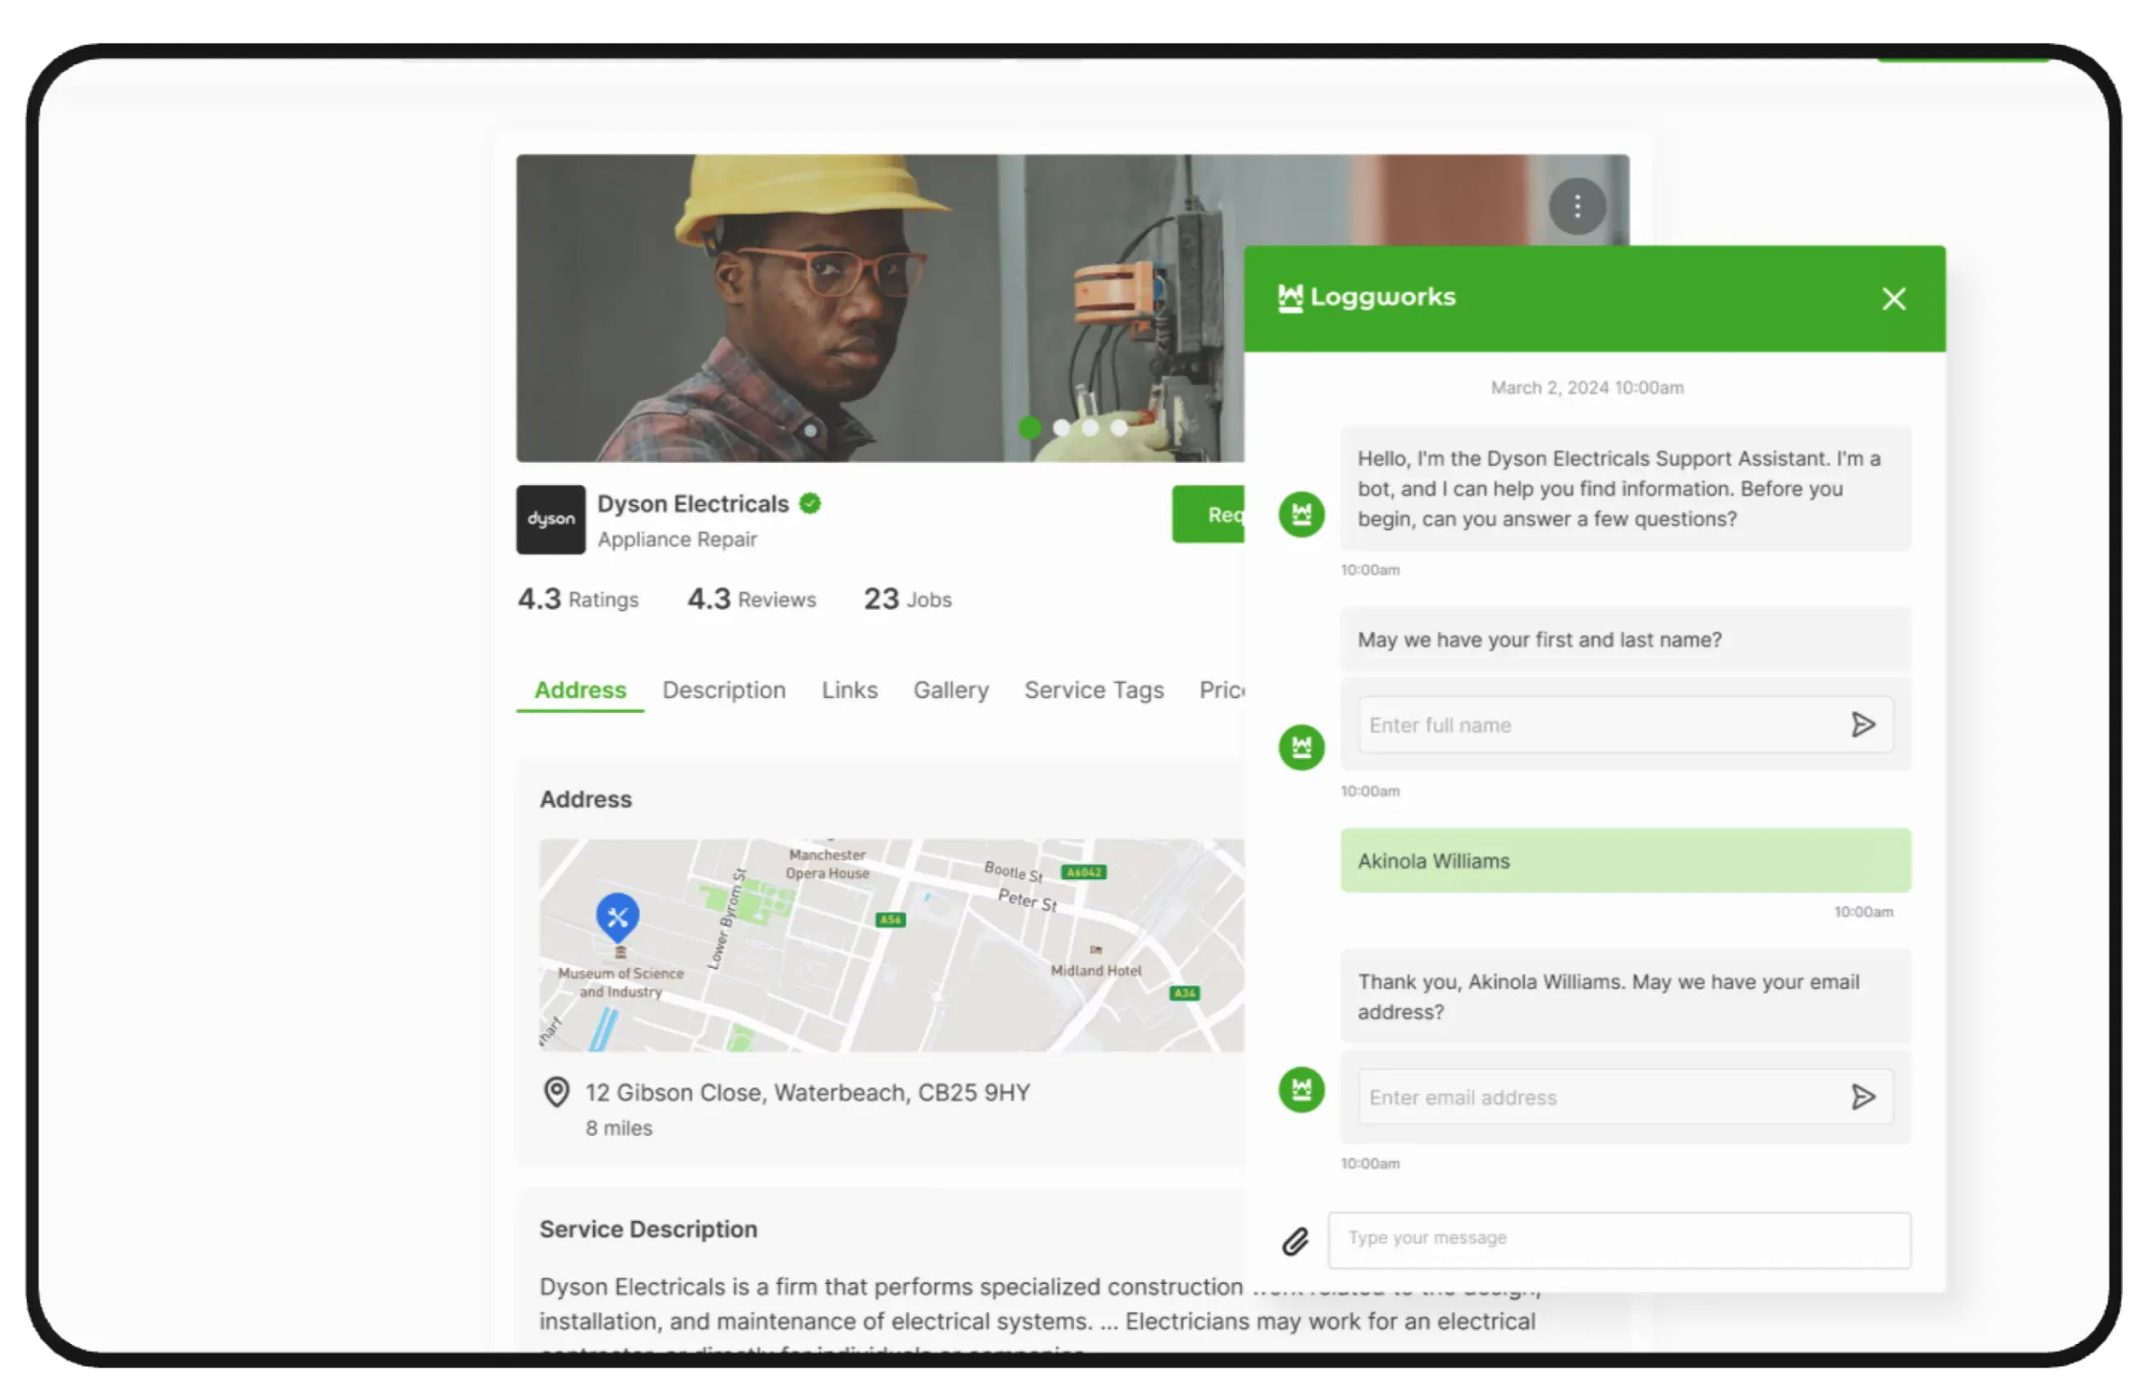
Task: Send the email address with arrow icon
Action: pyautogui.click(x=1863, y=1096)
